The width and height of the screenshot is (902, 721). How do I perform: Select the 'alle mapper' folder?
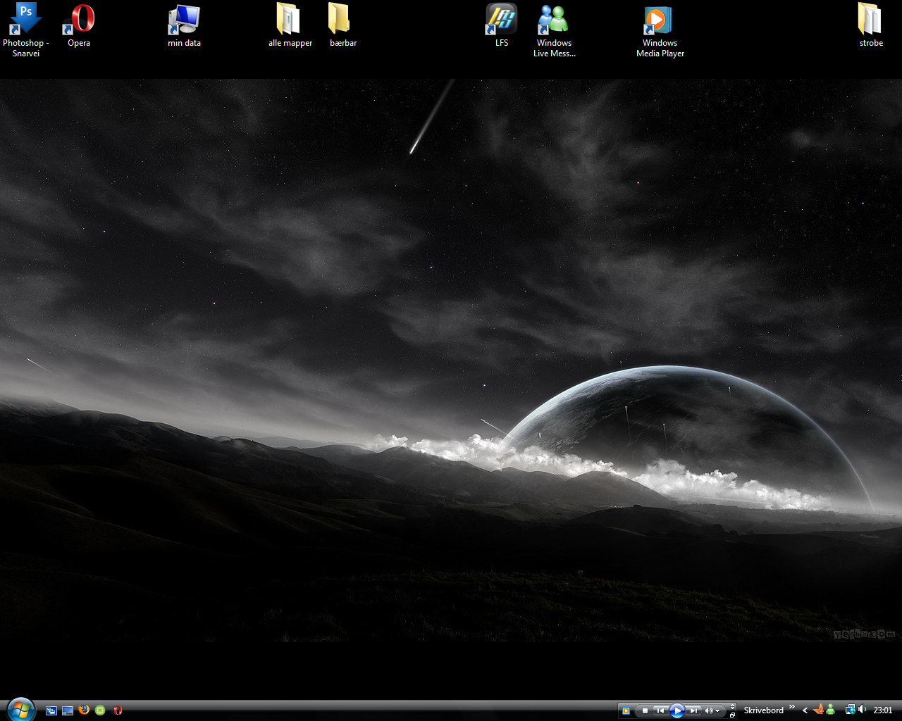tap(290, 25)
